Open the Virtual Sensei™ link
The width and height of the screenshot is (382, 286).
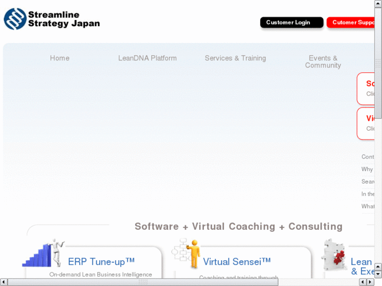pyautogui.click(x=237, y=262)
